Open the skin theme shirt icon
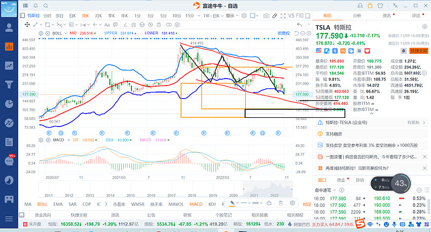The image size is (431, 232). 380,5
